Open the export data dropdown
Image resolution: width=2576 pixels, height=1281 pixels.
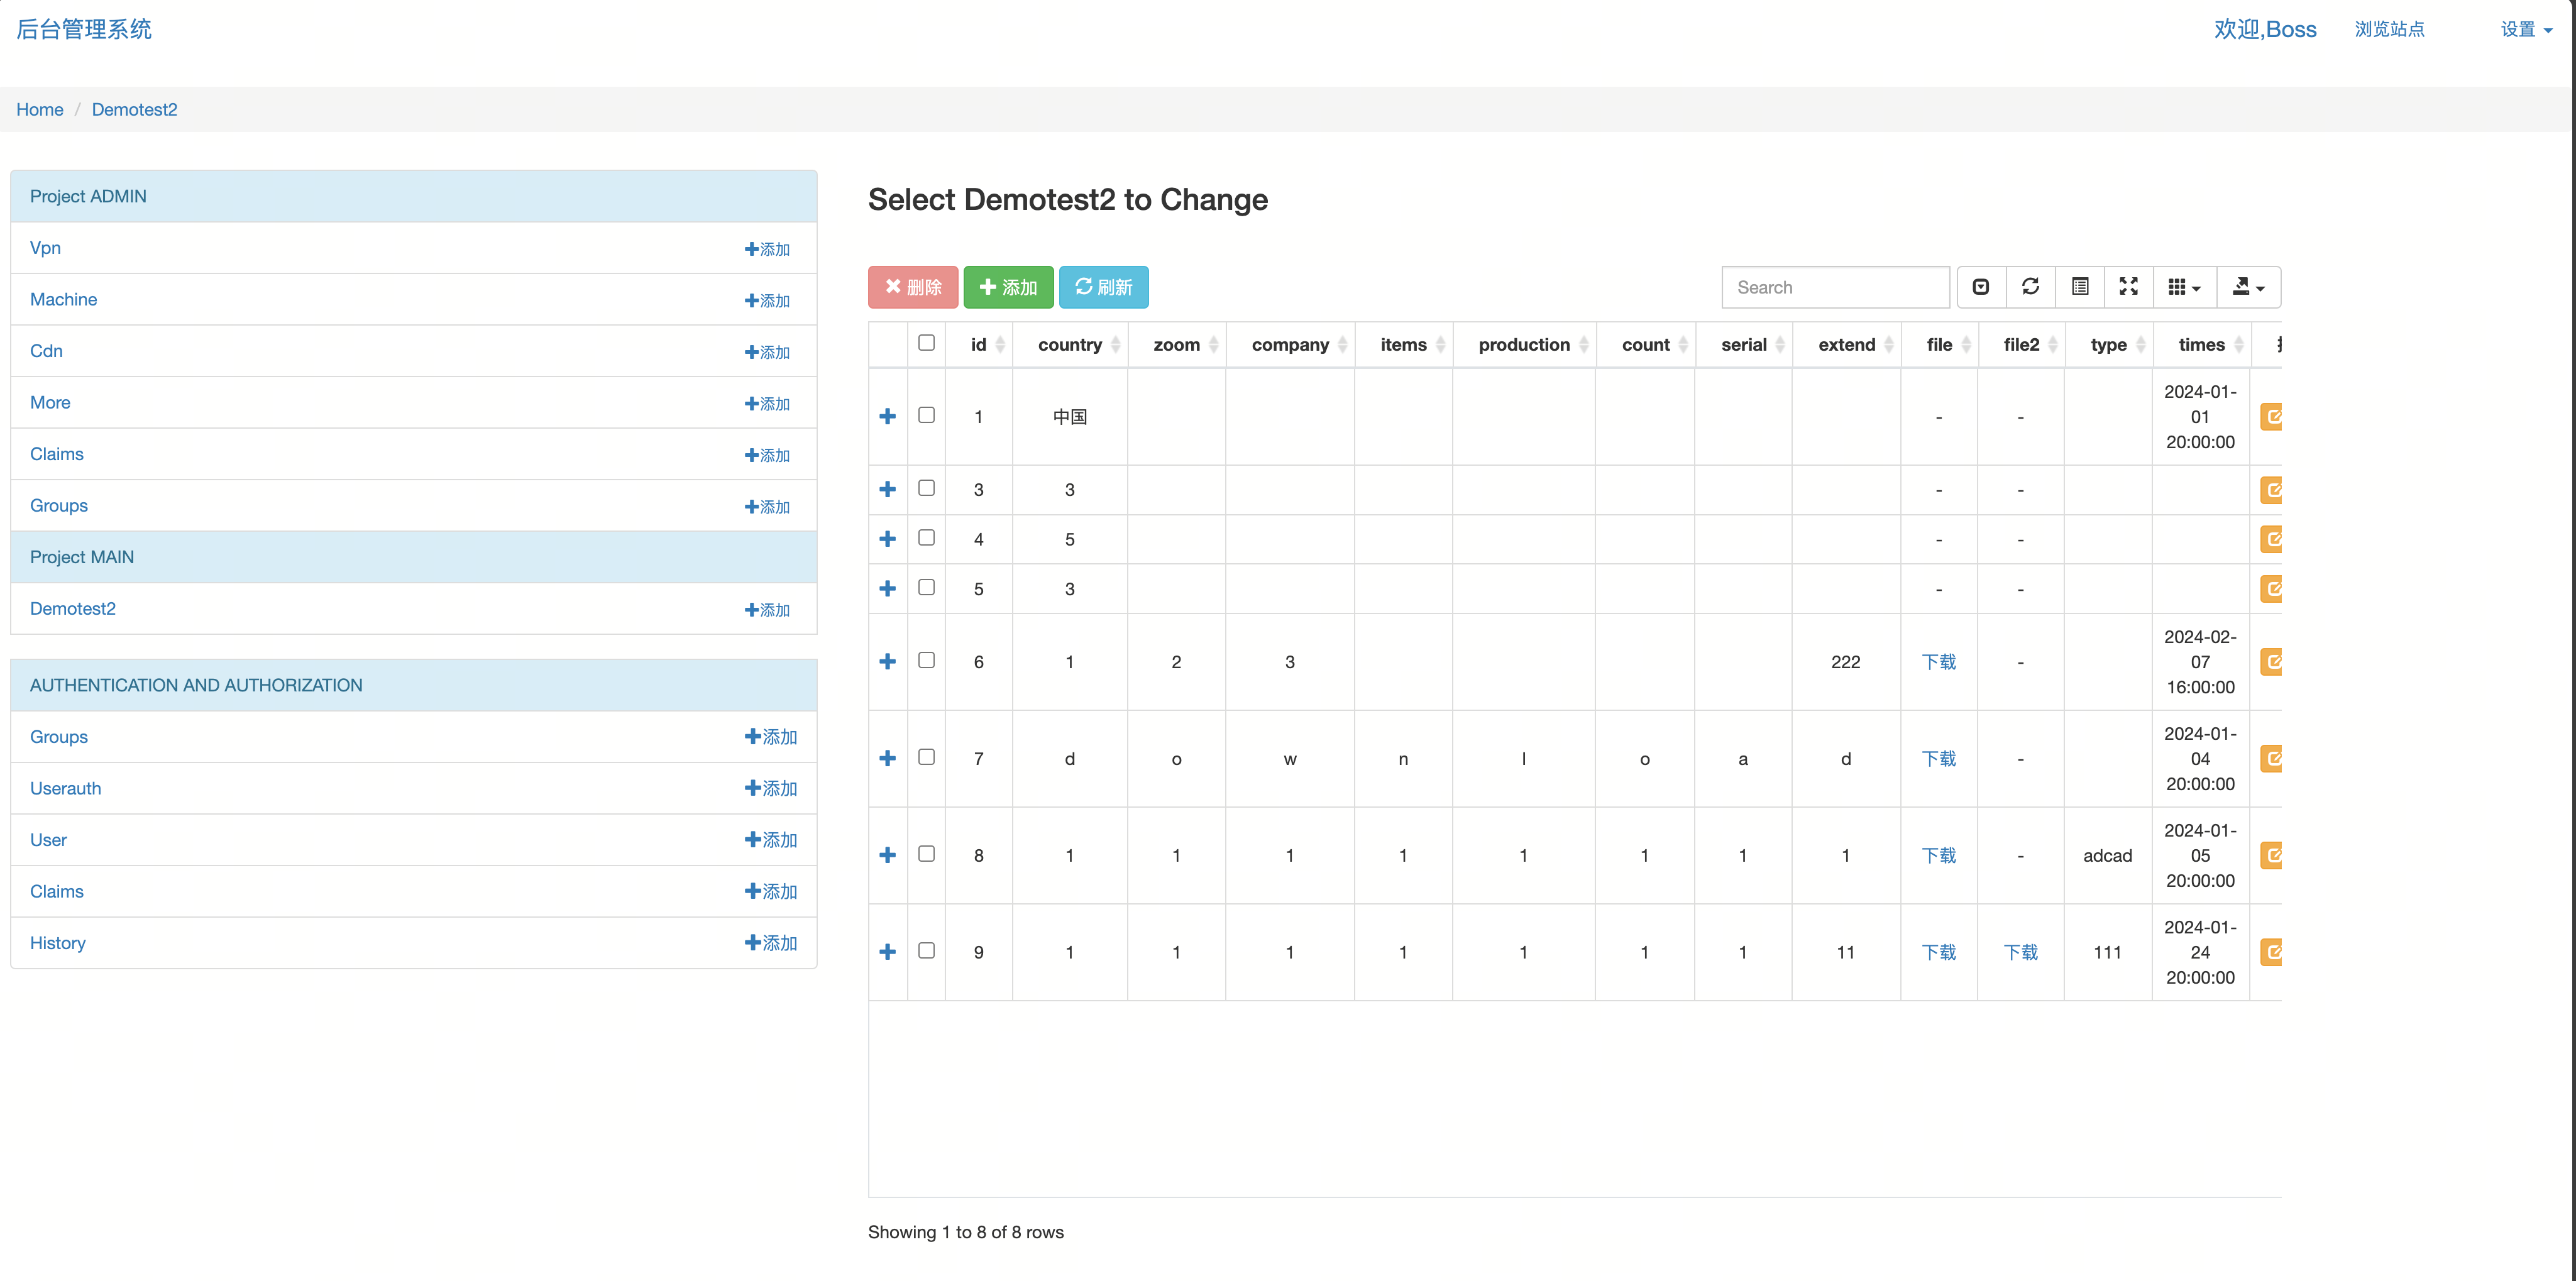(2248, 287)
